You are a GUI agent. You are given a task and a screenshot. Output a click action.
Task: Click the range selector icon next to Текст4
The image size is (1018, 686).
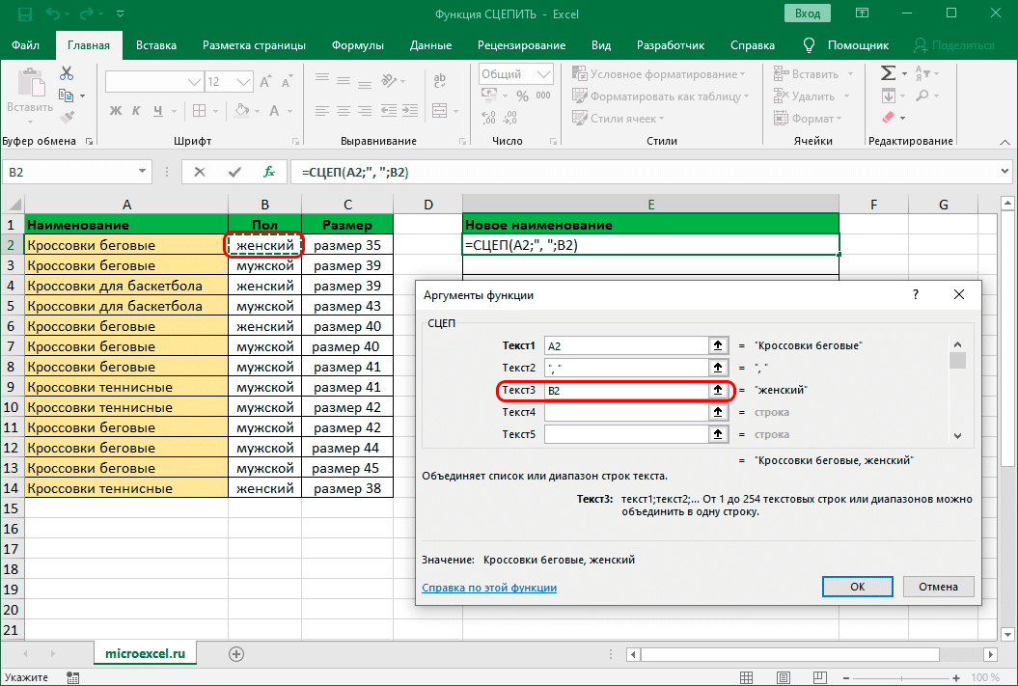[718, 412]
